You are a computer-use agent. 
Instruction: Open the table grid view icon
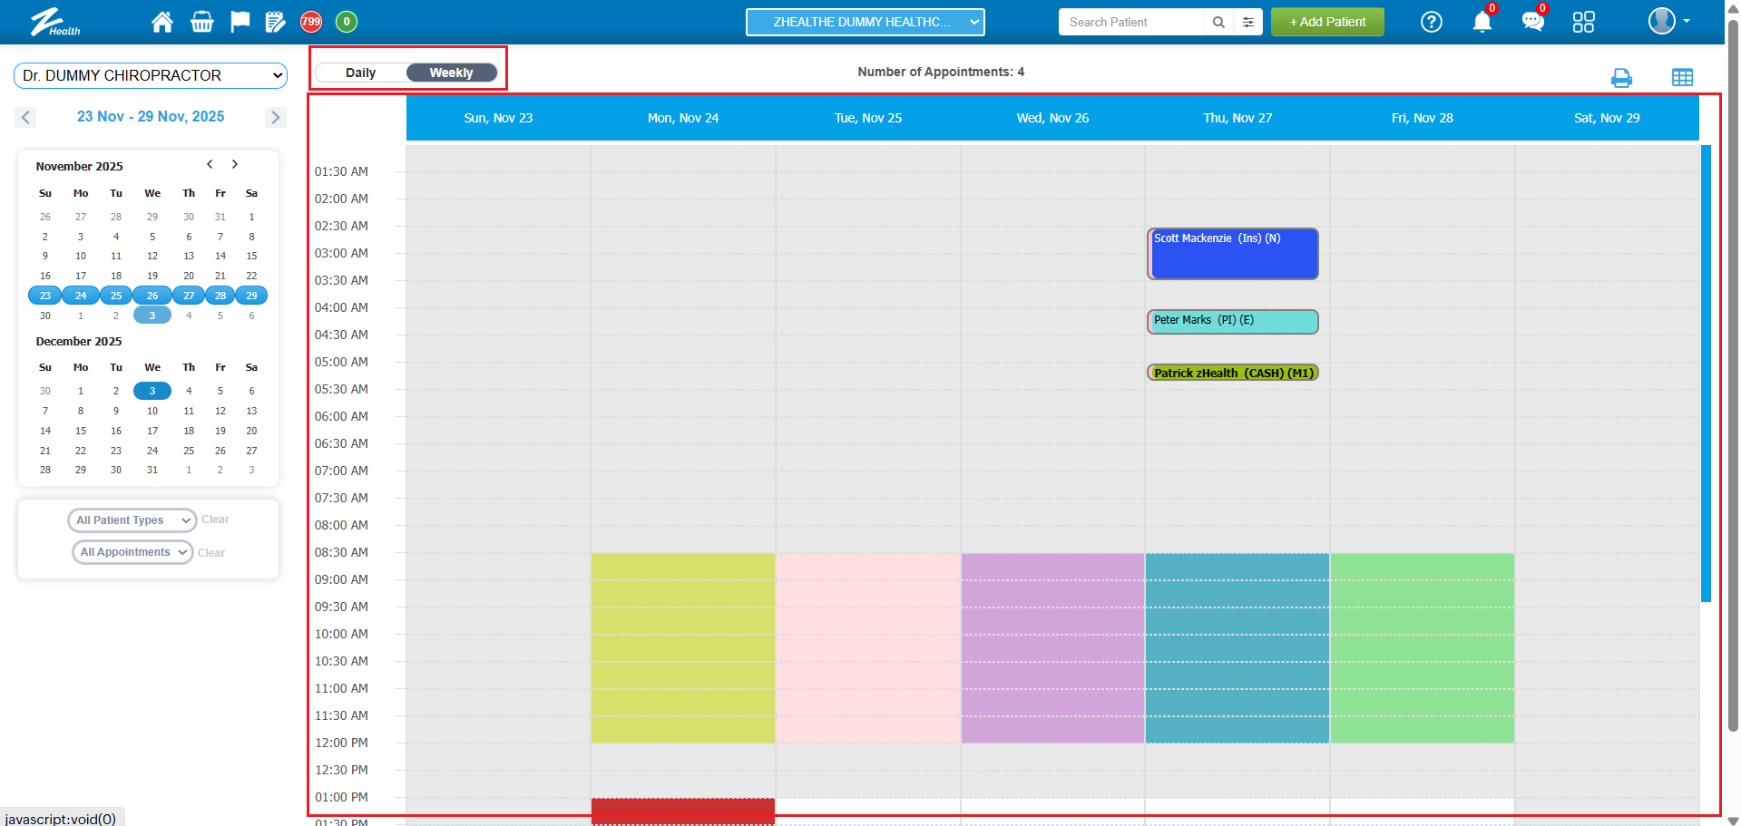click(1682, 78)
